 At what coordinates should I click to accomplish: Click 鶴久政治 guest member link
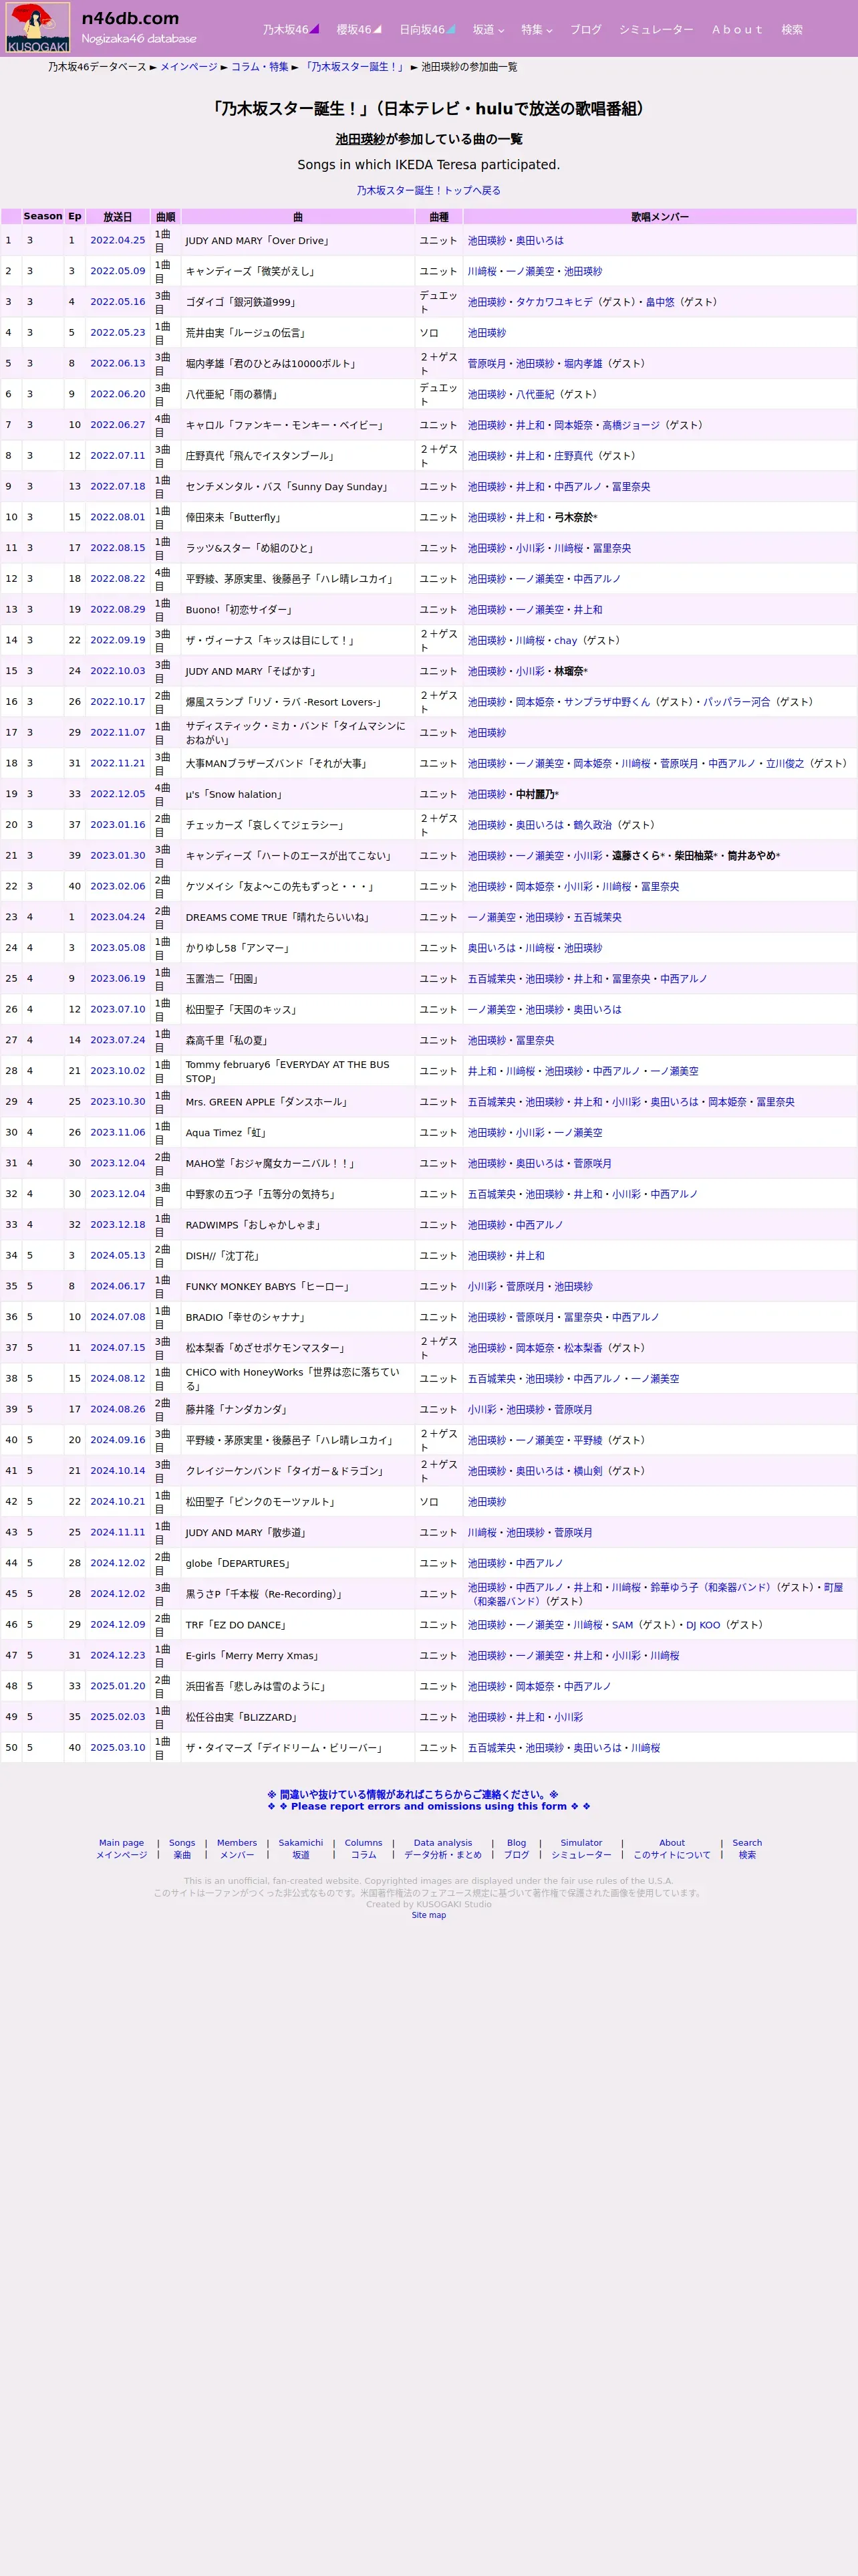[592, 825]
